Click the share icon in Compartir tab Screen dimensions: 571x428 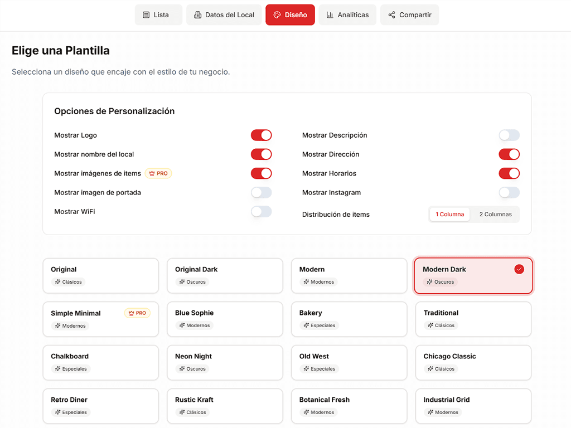tap(391, 15)
